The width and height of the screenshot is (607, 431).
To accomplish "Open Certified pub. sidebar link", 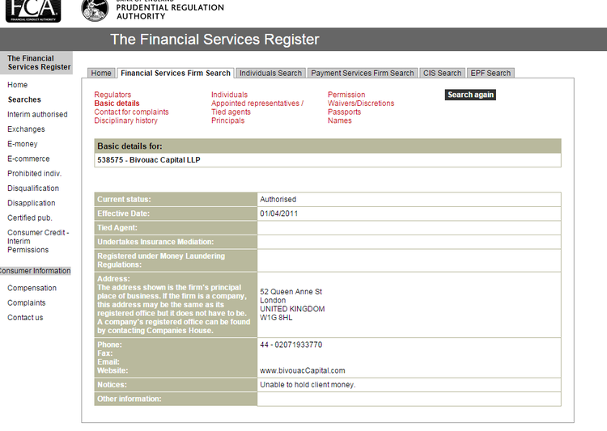I will [x=30, y=218].
